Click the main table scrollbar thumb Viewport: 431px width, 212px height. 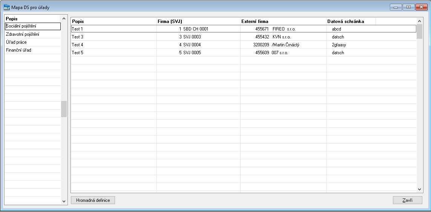pos(419,31)
